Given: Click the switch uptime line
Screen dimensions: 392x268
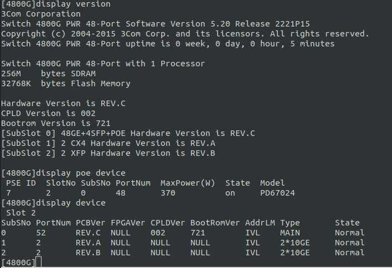Looking at the screenshot, I should coord(168,44).
